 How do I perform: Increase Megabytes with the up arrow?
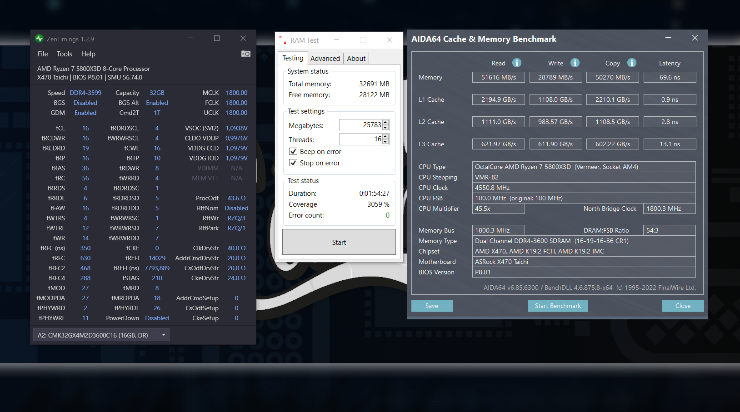click(x=385, y=122)
